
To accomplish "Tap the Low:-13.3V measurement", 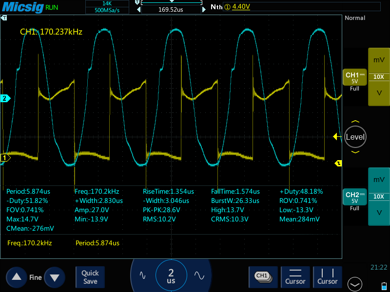I will point(296,210).
